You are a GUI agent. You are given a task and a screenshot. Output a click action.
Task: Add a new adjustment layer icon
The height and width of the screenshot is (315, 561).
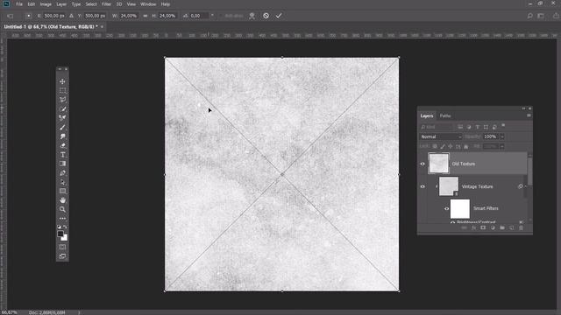click(493, 227)
